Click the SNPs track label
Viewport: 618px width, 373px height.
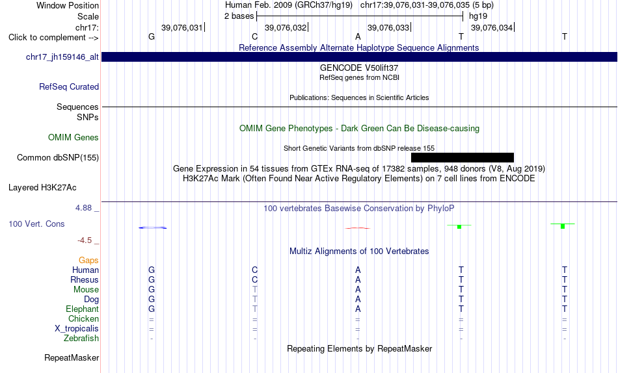[x=88, y=118]
